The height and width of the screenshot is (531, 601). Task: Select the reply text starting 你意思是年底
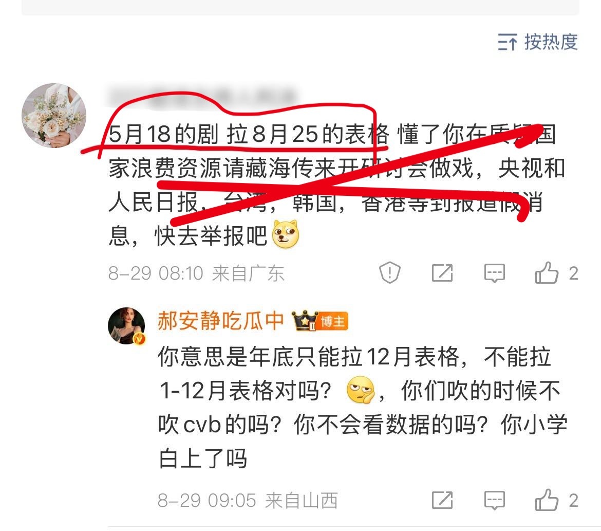pyautogui.click(x=362, y=408)
